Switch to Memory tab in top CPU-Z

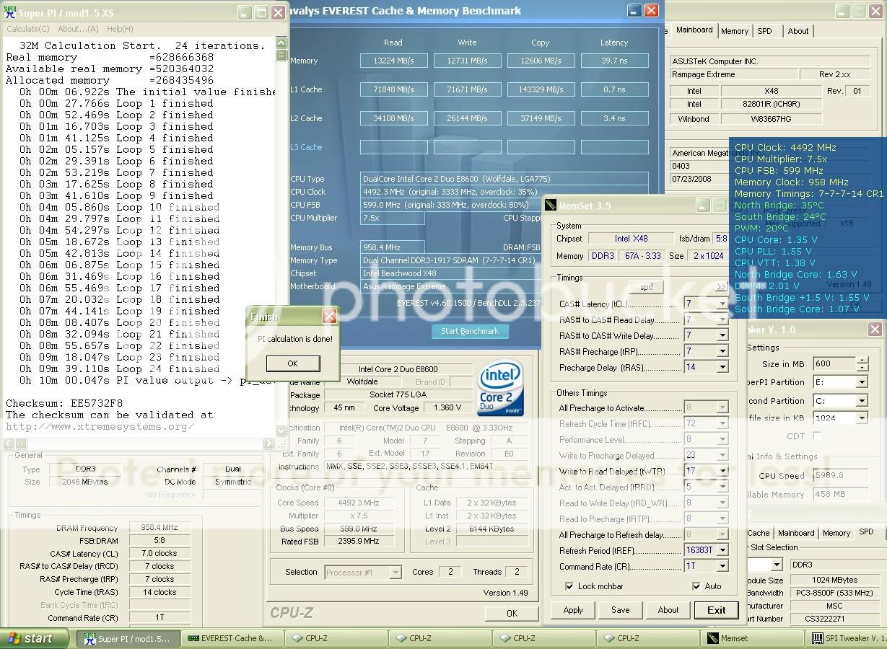click(x=735, y=31)
